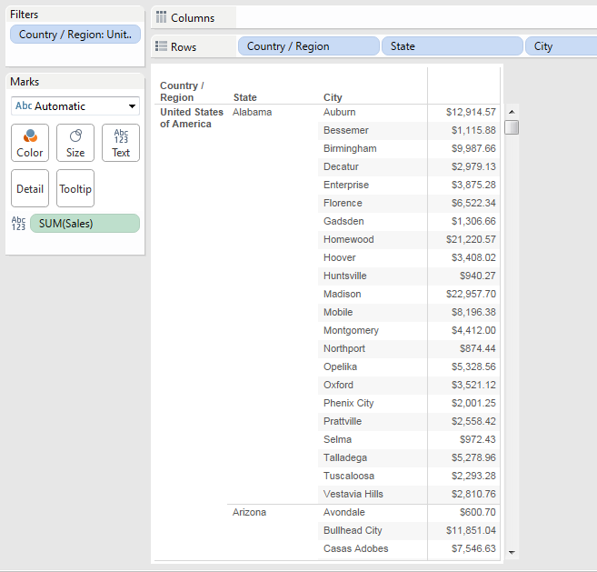The image size is (597, 572).
Task: Click the $5,328.56 sales value
Action: click(473, 367)
